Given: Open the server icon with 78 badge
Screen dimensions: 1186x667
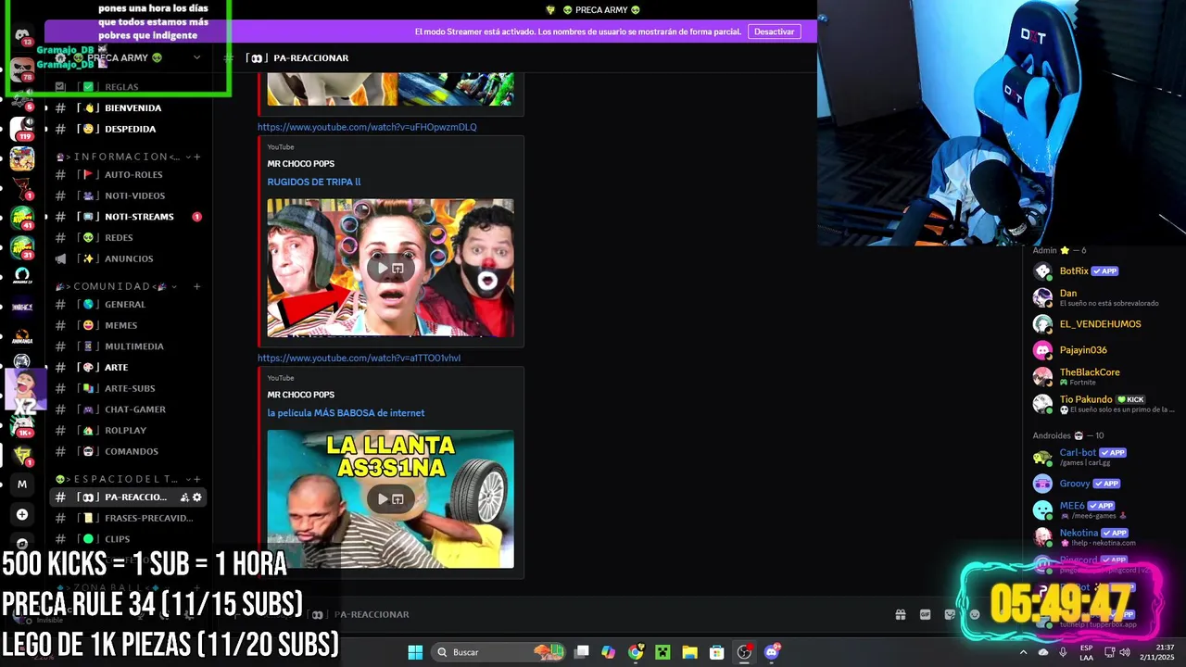Looking at the screenshot, I should pos(22,69).
